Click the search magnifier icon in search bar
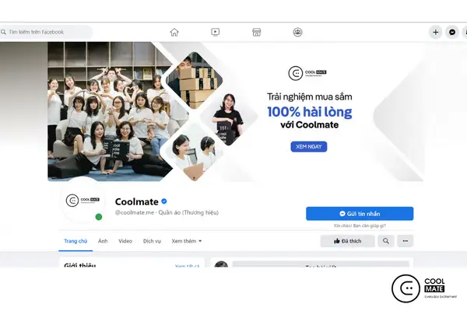 [x=3, y=32]
